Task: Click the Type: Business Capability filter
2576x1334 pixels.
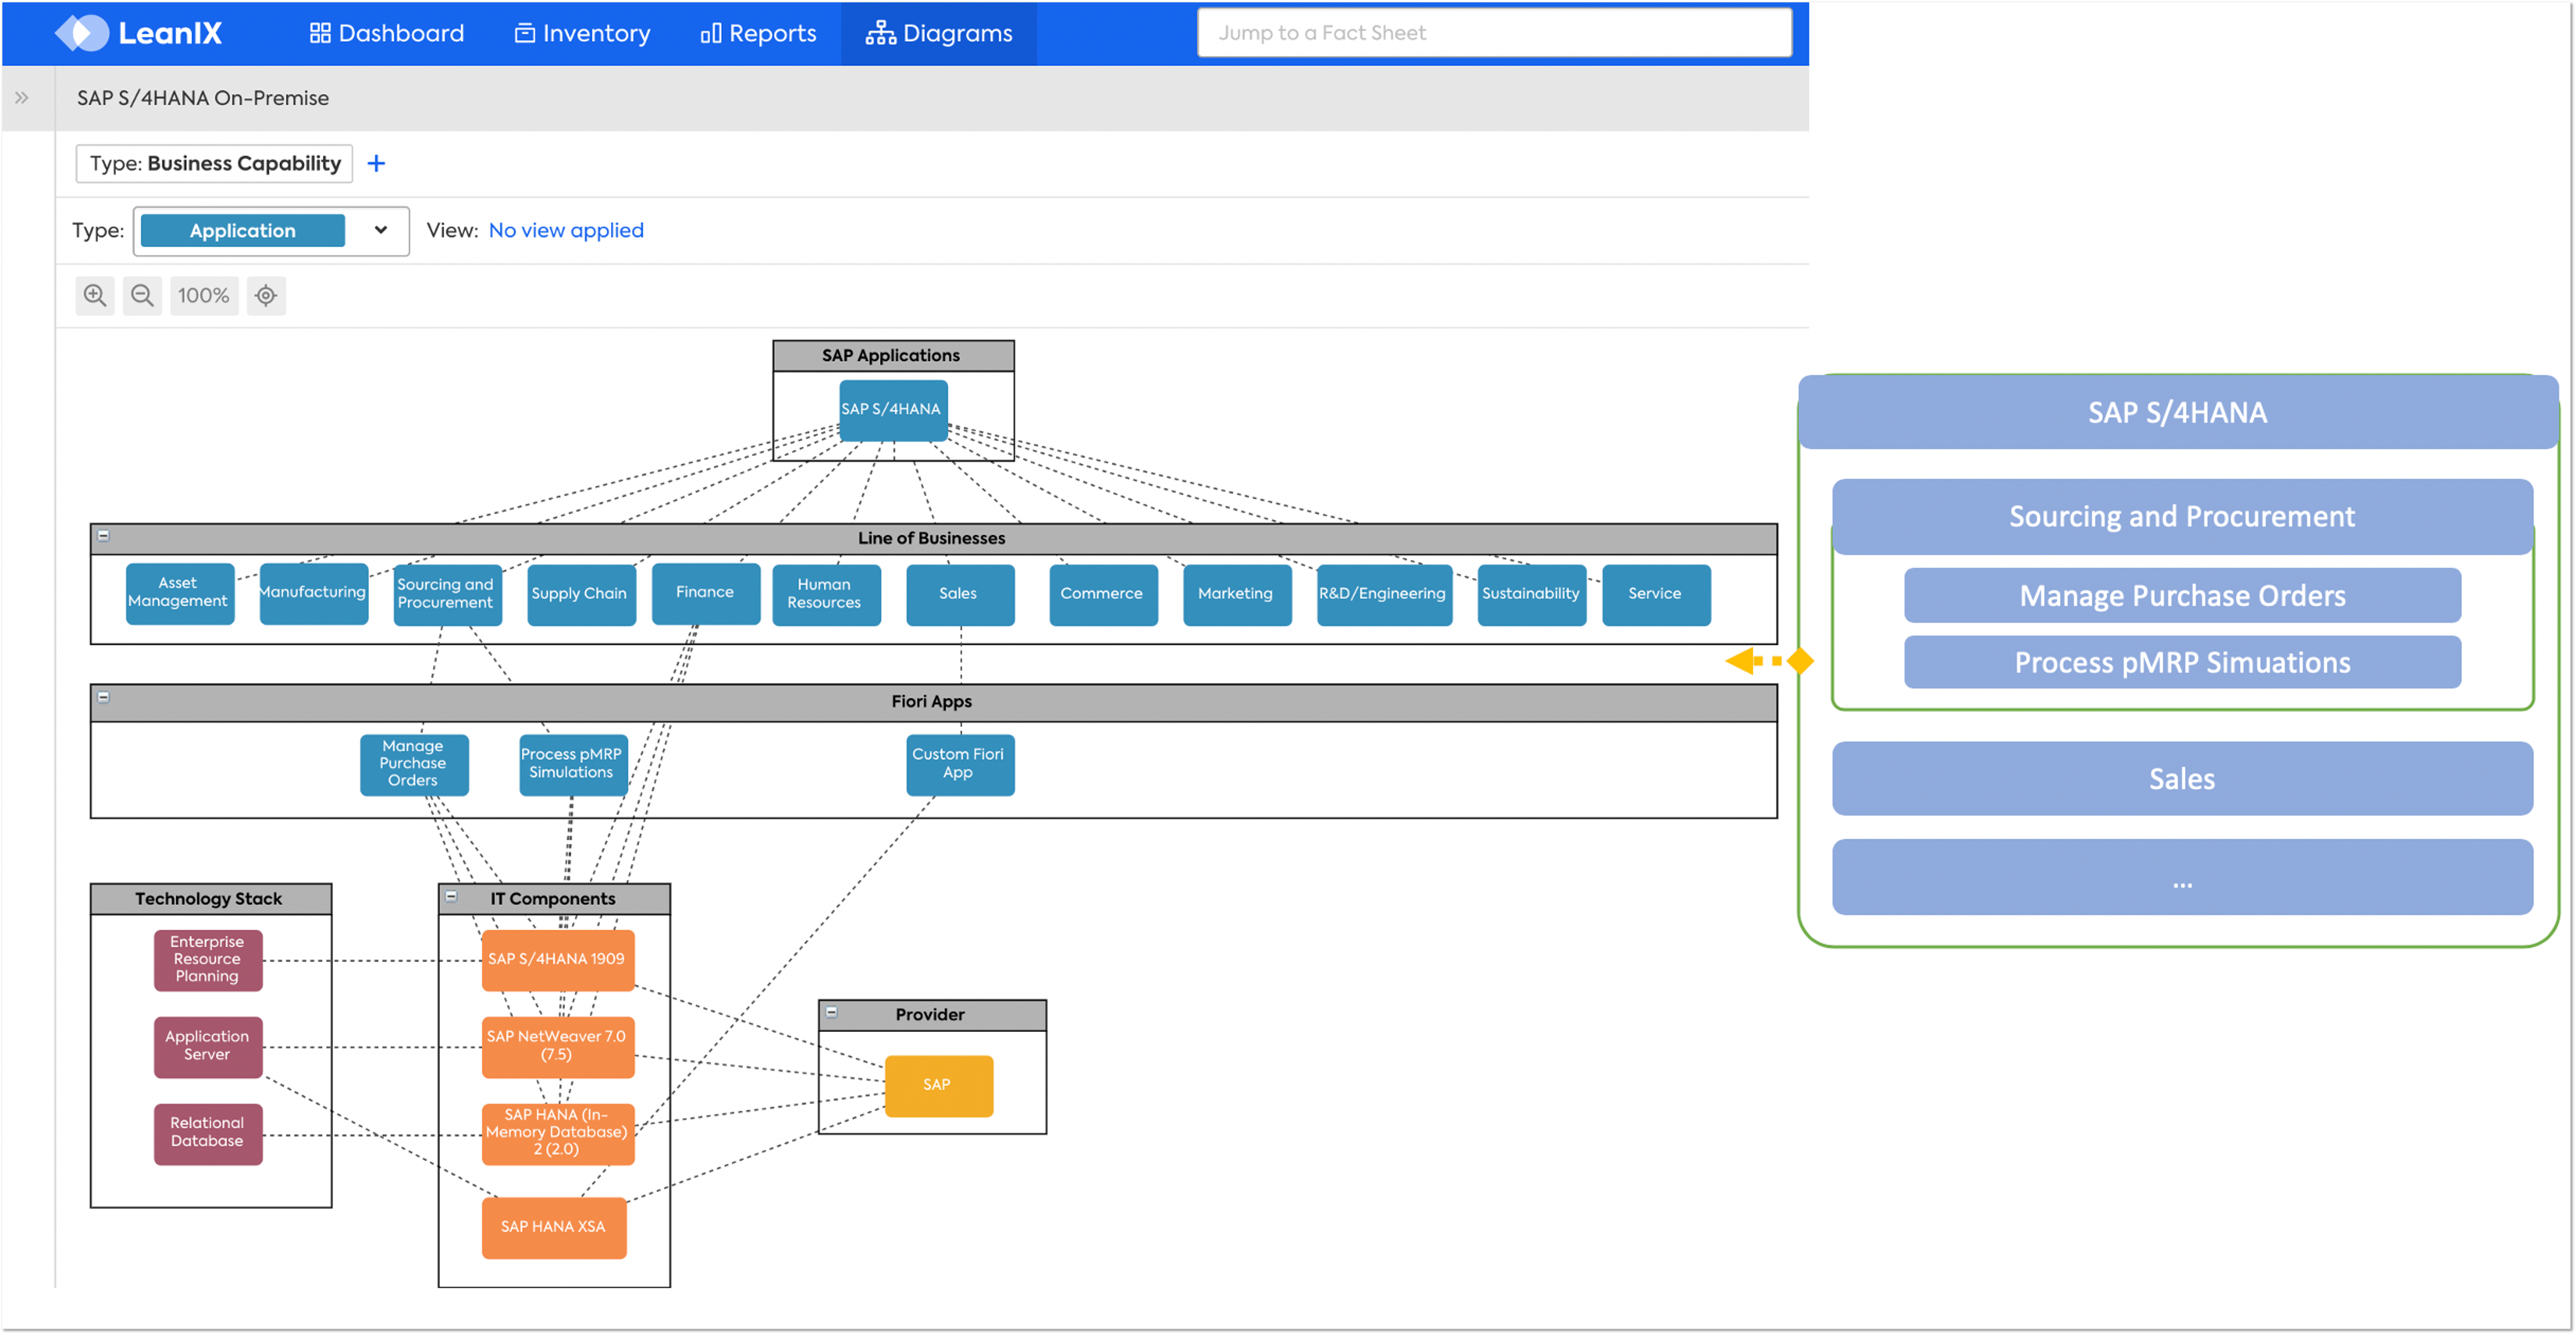Action: coord(214,163)
